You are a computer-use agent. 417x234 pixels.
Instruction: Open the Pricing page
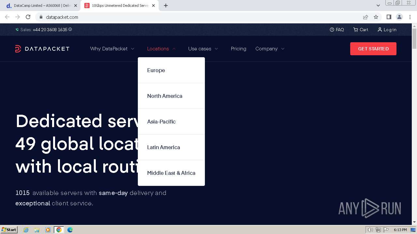coord(238,49)
